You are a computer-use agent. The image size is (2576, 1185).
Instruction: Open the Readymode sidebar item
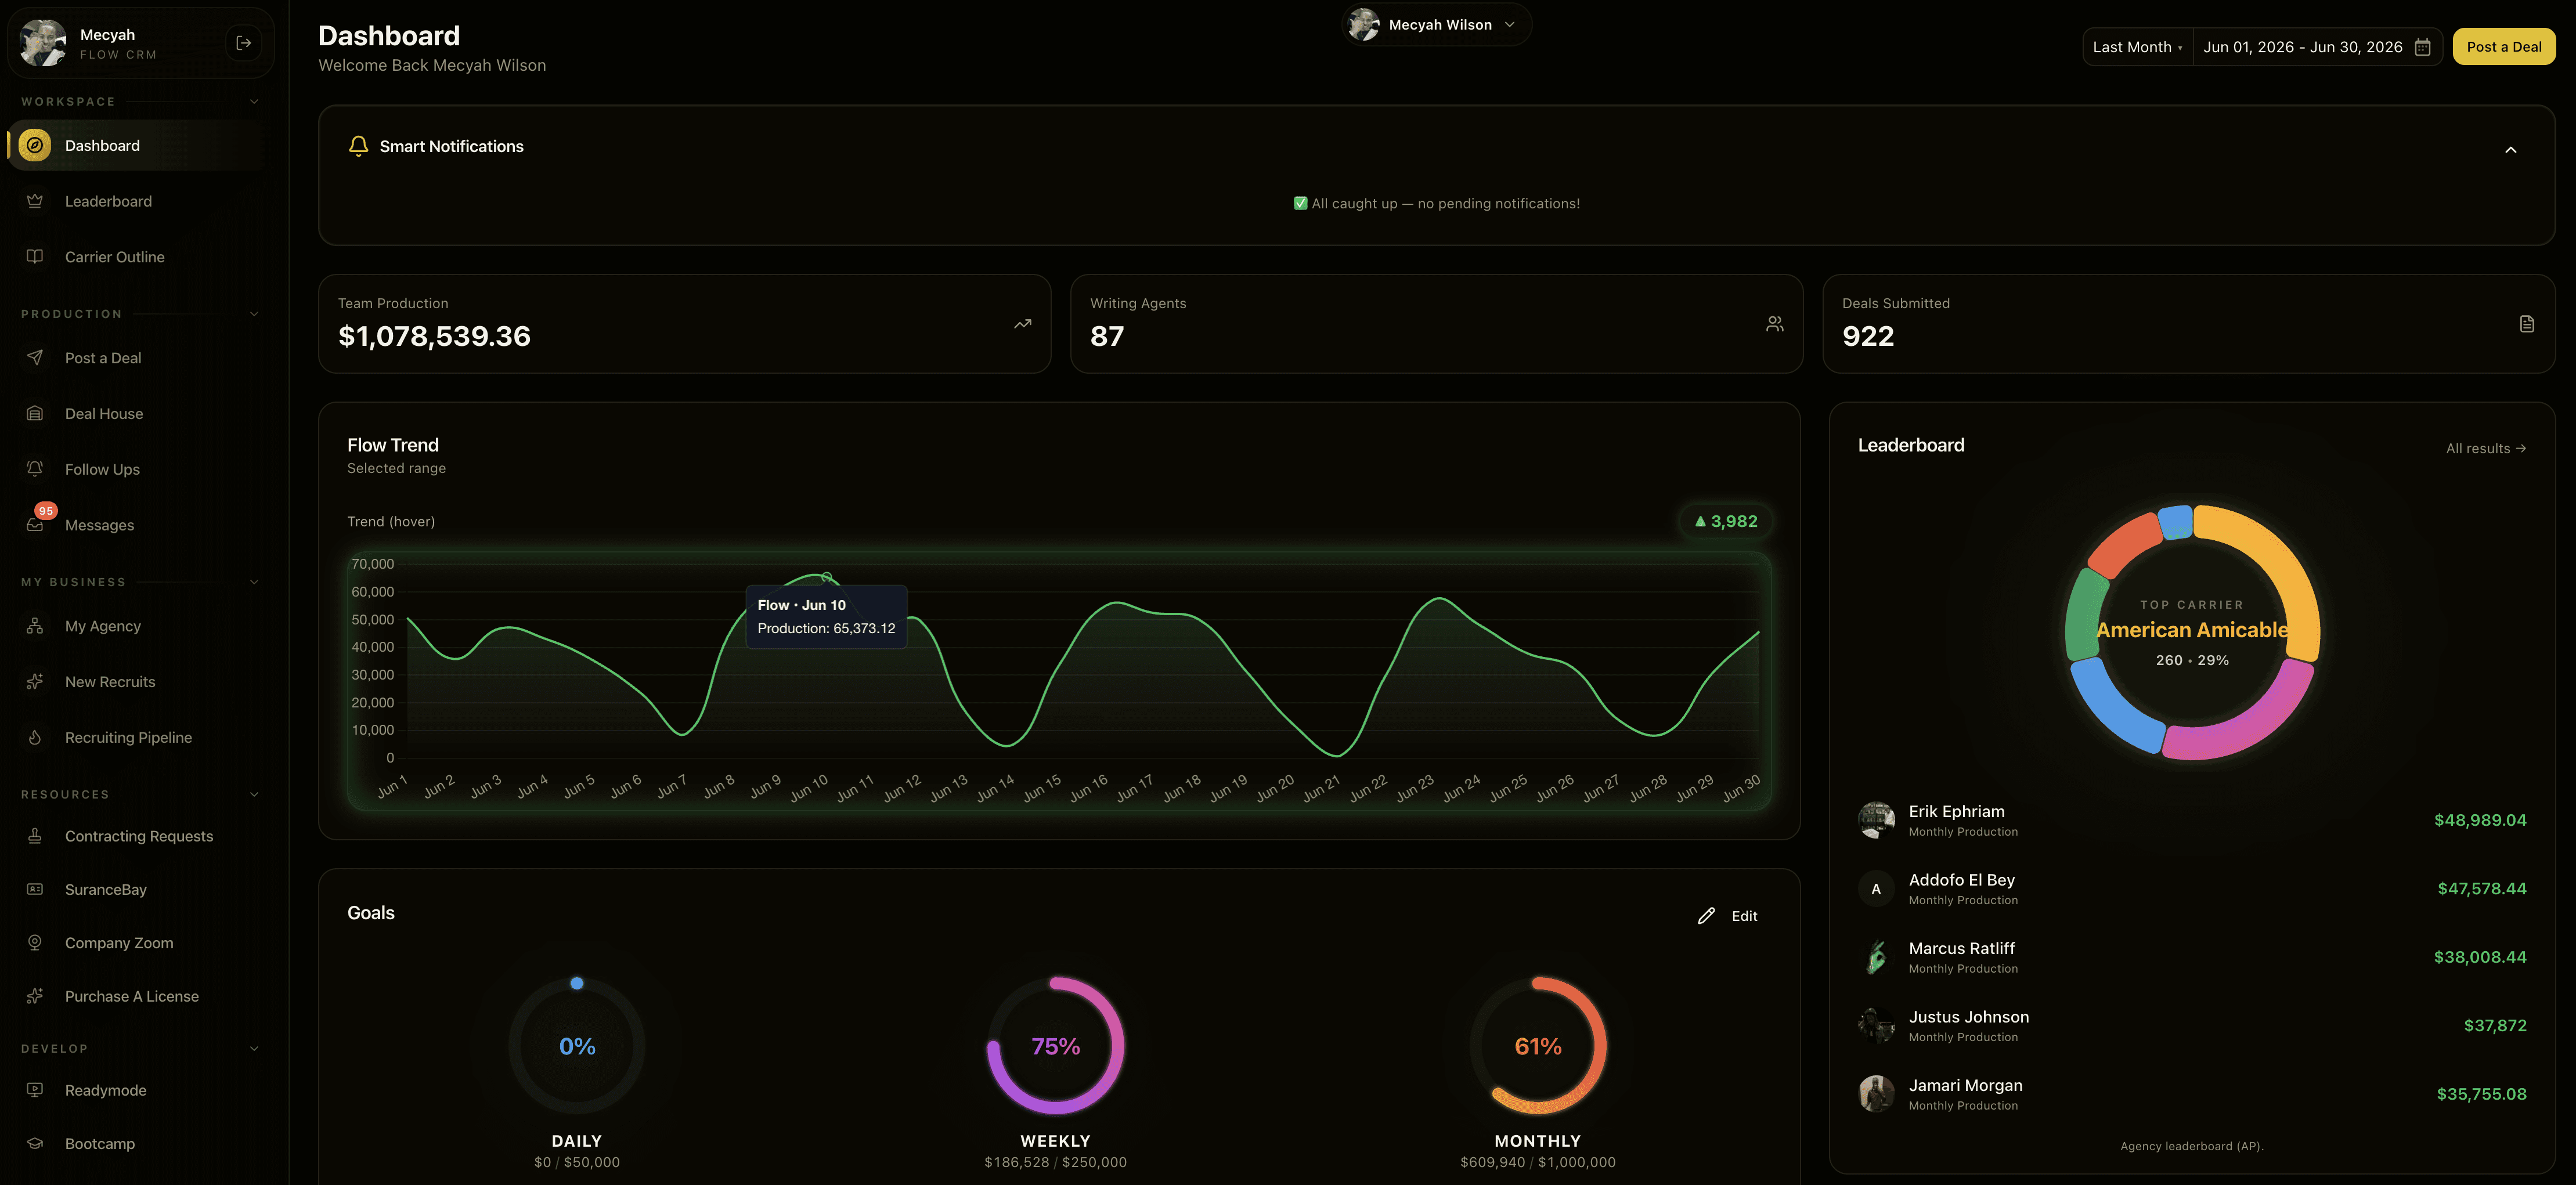(135, 1090)
